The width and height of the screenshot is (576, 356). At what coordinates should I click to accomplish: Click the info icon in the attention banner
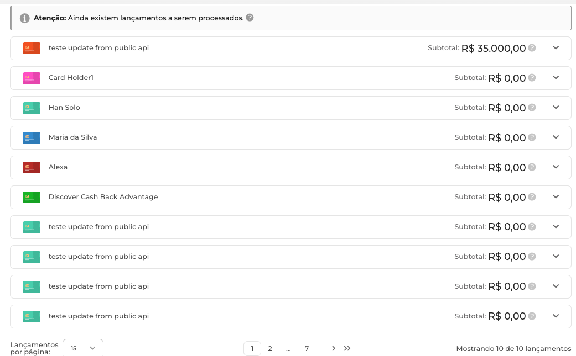(25, 18)
